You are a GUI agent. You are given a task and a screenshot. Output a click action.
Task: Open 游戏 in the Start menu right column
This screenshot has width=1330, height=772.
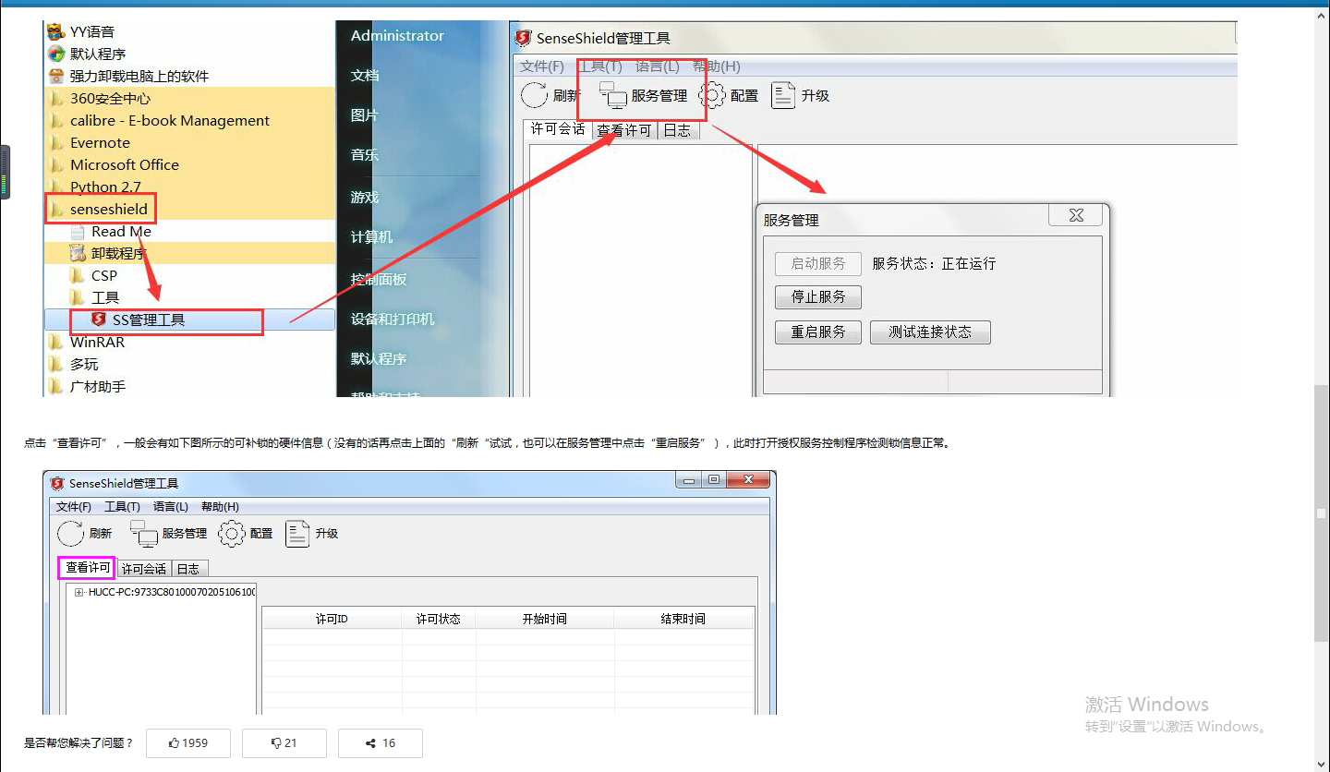tap(365, 197)
